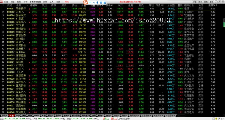
Task: Open the 报价 menu
Action: click(x=19, y=2)
